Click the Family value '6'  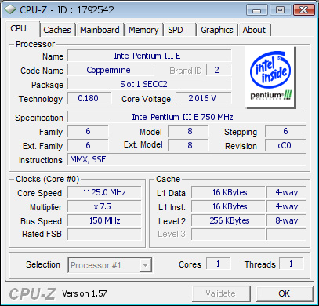[x=88, y=131]
